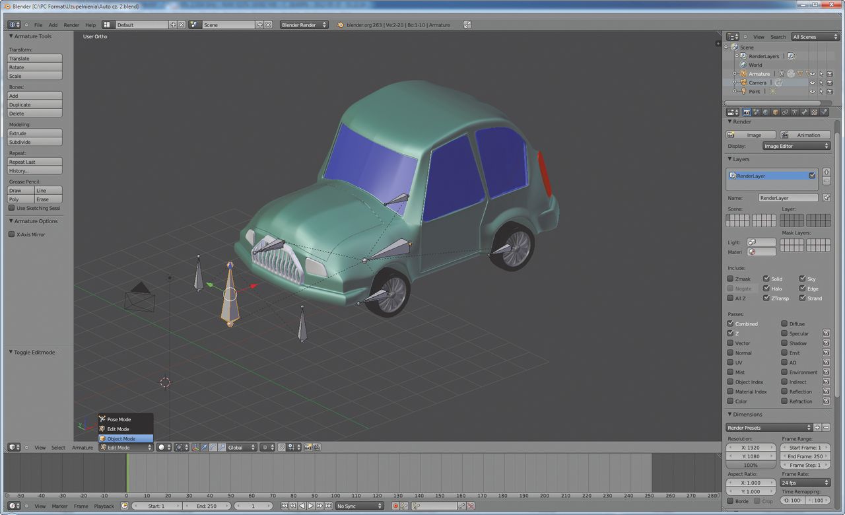This screenshot has height=515, width=845.
Task: Click the outliner horizontal scrollbar
Action: coord(773,103)
